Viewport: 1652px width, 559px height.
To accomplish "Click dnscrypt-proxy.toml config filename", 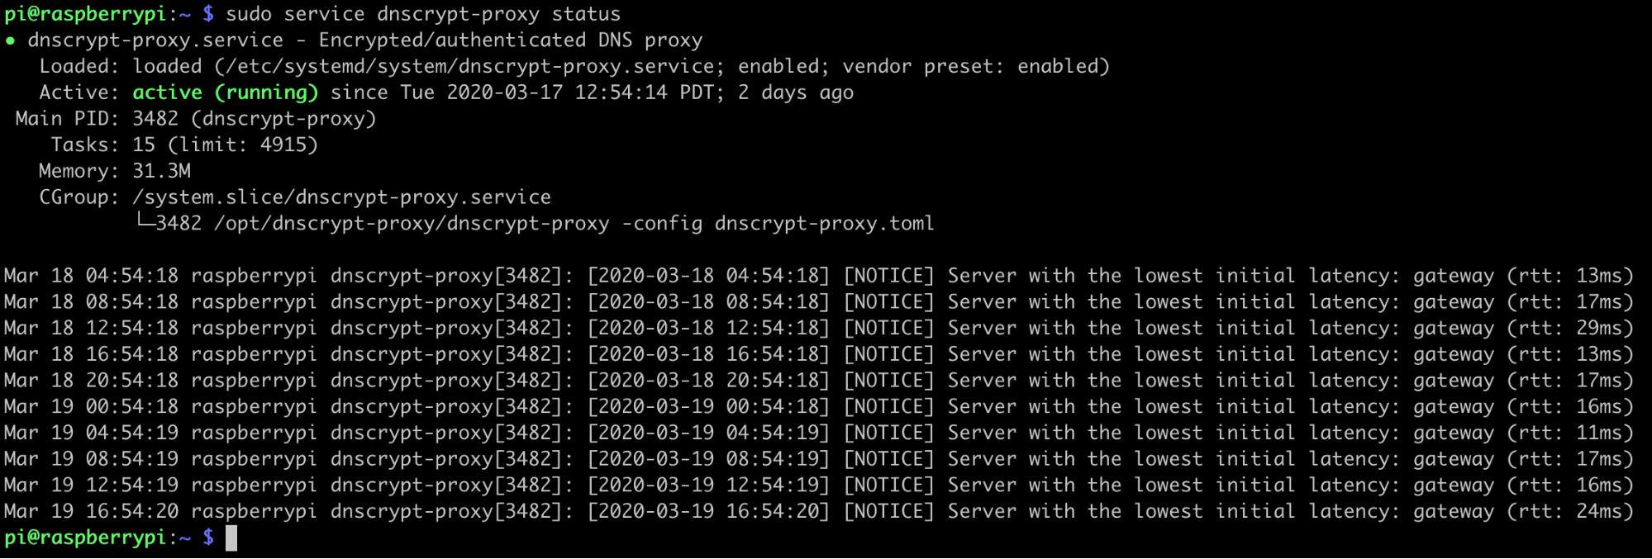I will pos(824,224).
